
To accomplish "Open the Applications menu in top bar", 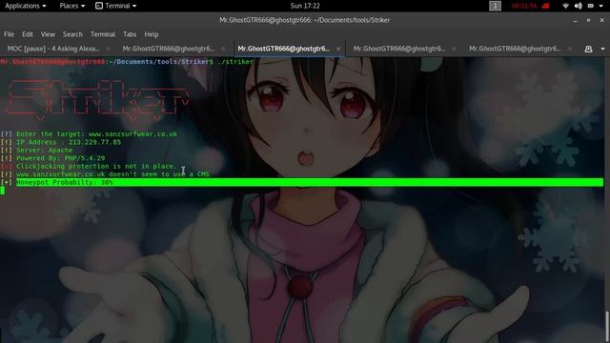I will [x=26, y=6].
